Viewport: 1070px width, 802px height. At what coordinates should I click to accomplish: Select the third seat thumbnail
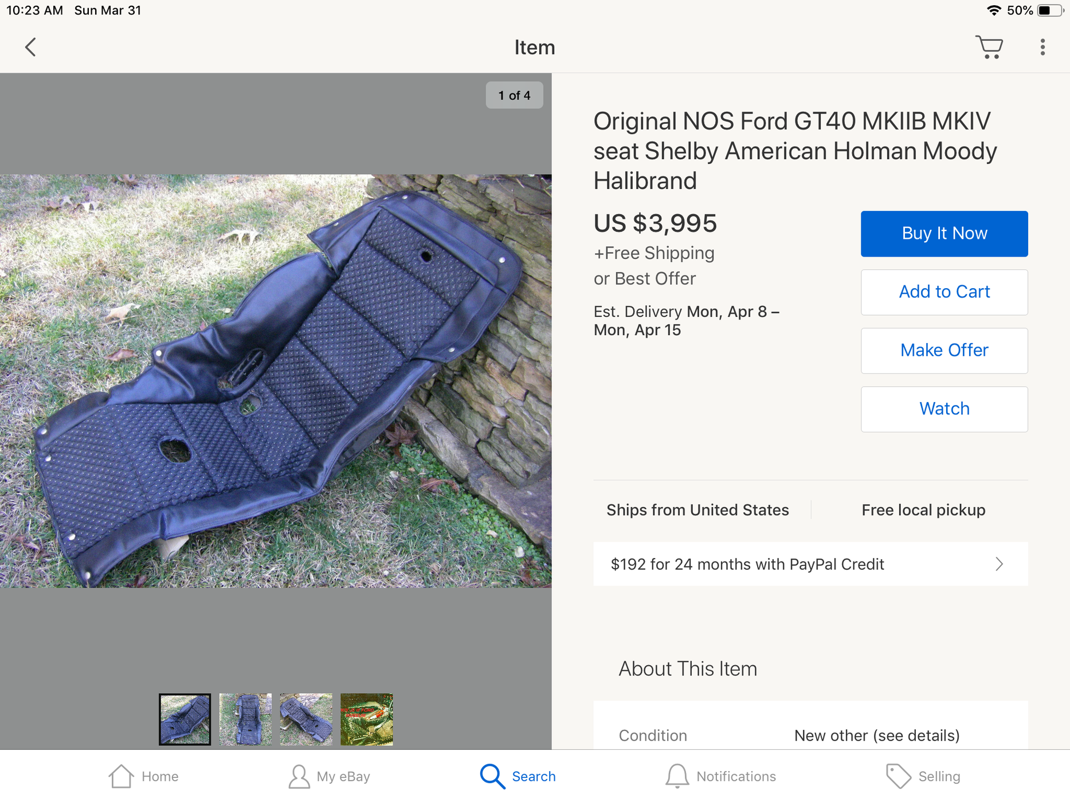click(306, 720)
